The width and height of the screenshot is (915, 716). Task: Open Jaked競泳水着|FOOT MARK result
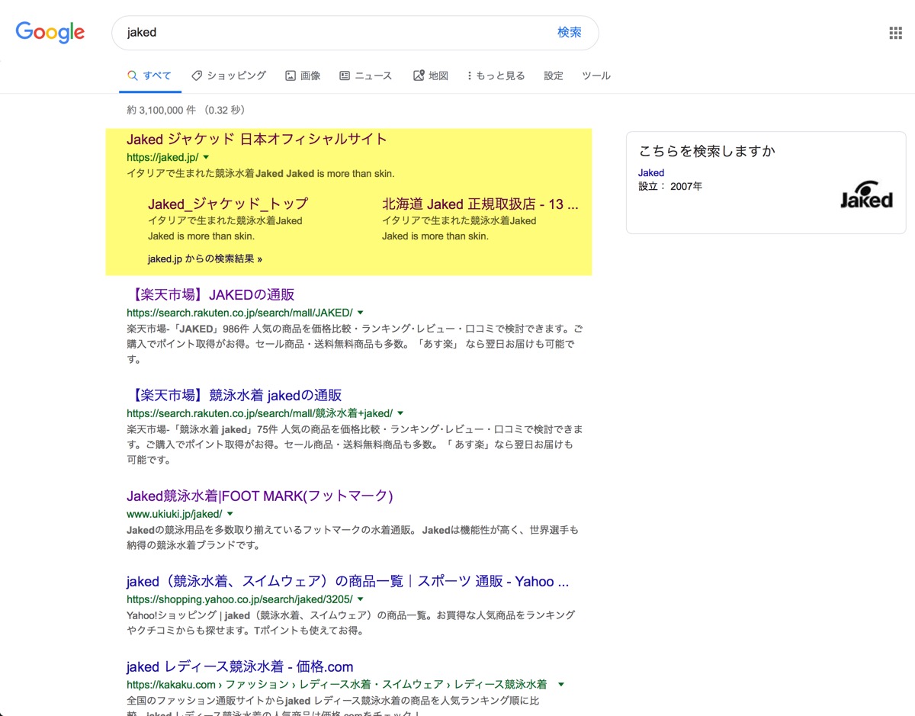[x=260, y=496]
